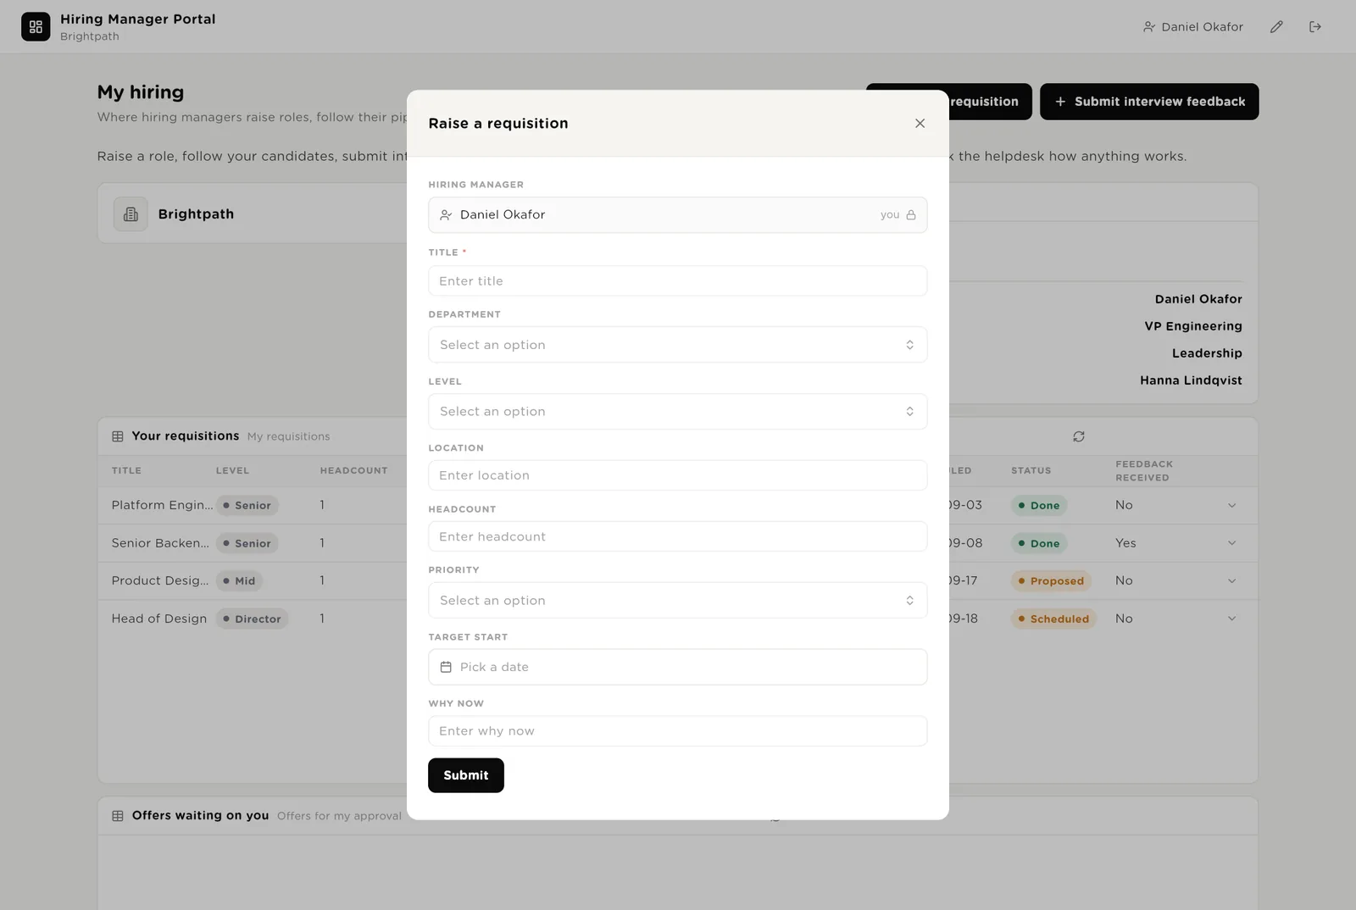1356x910 pixels.
Task: Click the sign-out icon in header
Action: pos(1315,27)
